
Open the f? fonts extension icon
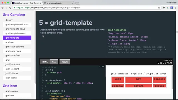[164, 8]
